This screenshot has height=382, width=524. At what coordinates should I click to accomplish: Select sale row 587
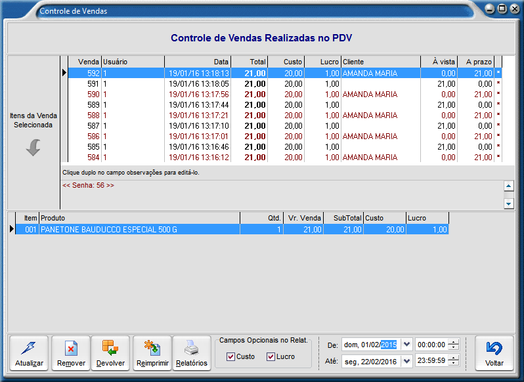point(285,126)
